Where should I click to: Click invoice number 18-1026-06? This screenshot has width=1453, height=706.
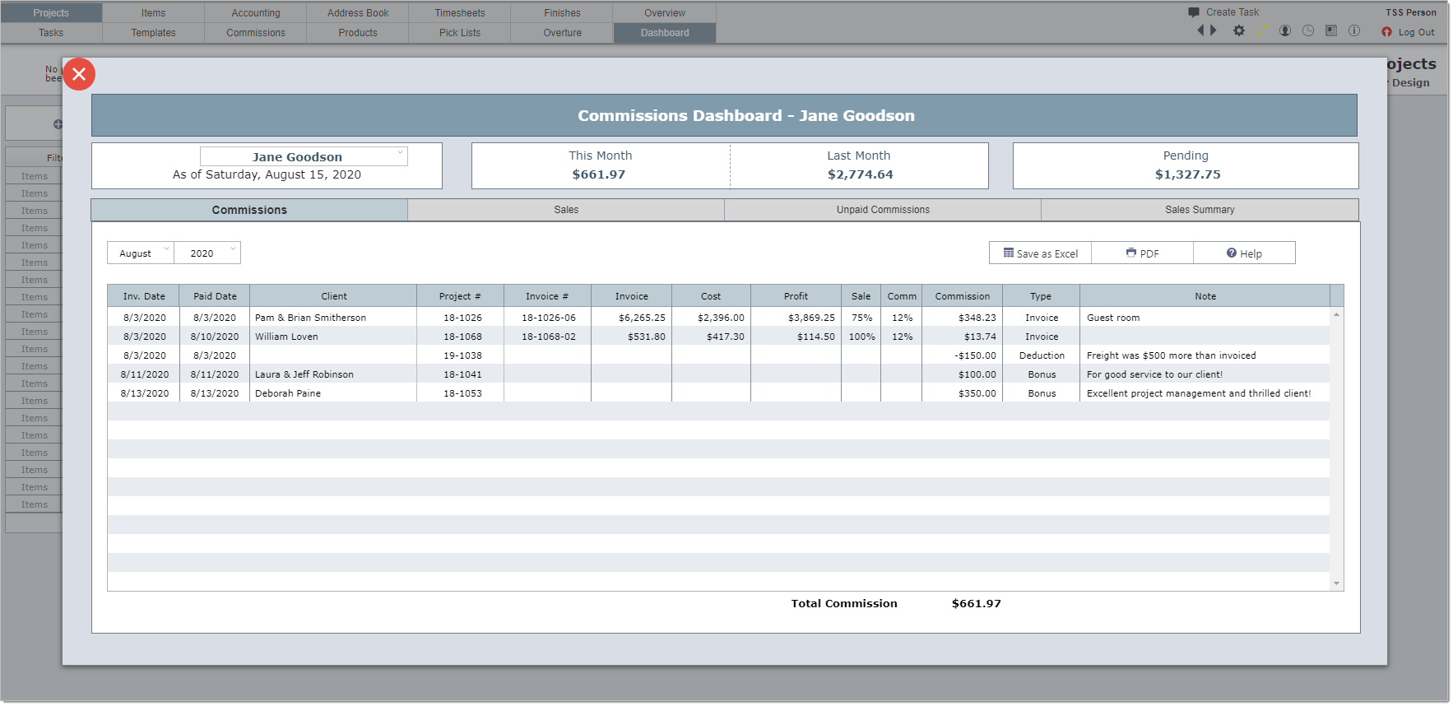[x=549, y=318]
